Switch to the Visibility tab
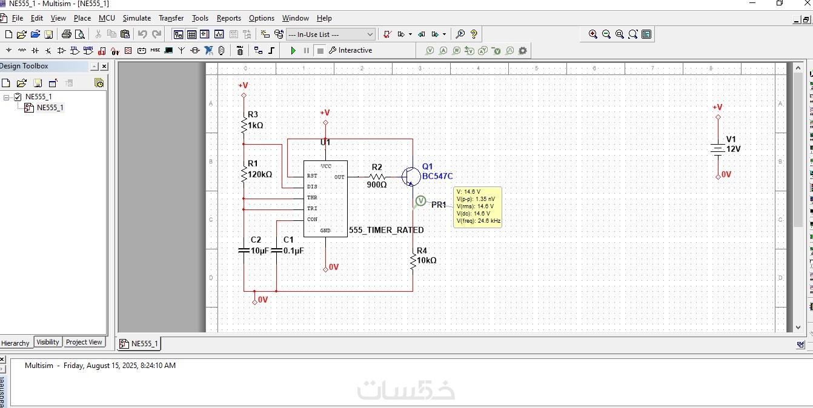Screen dimensions: 813x408 coord(48,343)
